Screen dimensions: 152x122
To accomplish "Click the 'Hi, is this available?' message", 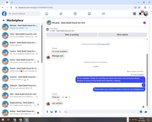I will point(60,52).
